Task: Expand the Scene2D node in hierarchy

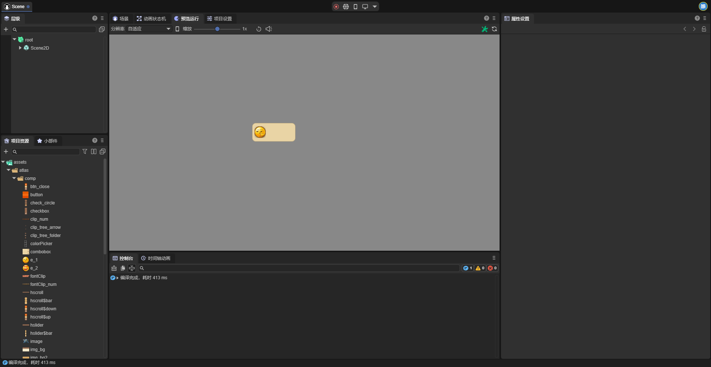Action: pyautogui.click(x=20, y=48)
